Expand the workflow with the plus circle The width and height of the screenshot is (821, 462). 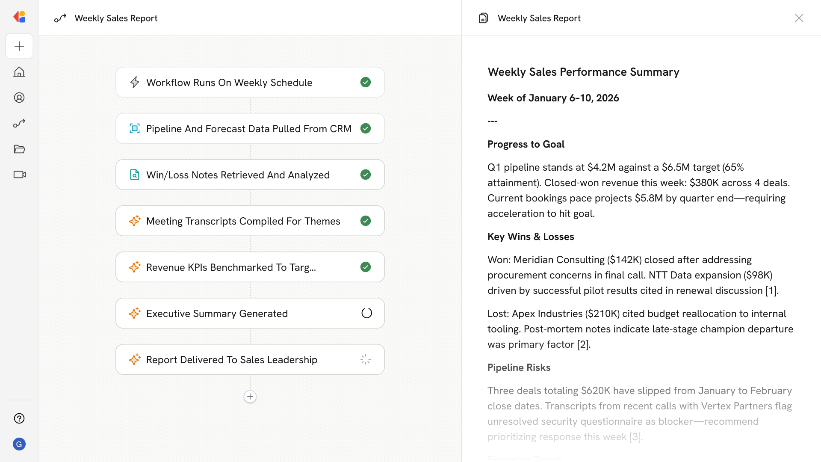[x=250, y=397]
